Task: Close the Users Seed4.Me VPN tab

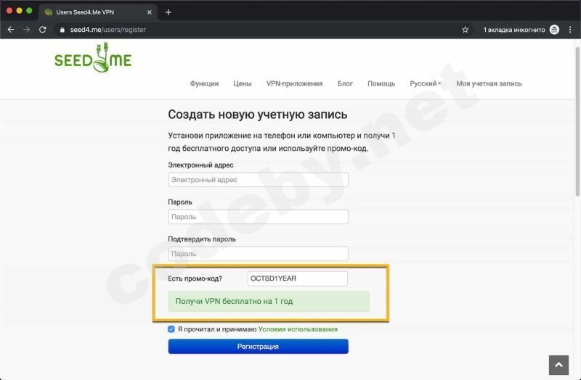Action: (x=150, y=12)
